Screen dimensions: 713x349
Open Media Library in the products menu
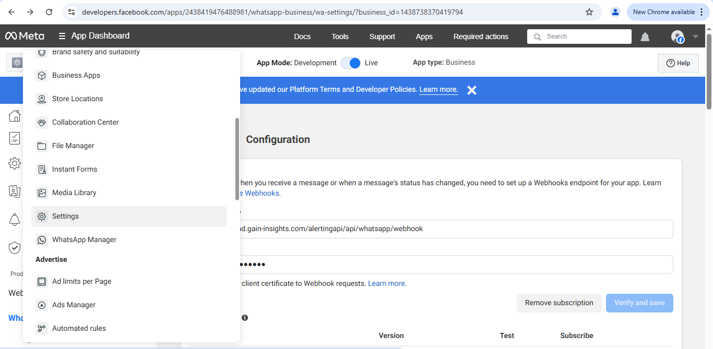tap(74, 192)
